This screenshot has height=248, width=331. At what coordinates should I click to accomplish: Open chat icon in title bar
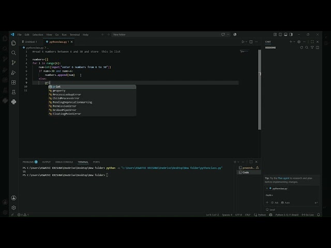223,35
